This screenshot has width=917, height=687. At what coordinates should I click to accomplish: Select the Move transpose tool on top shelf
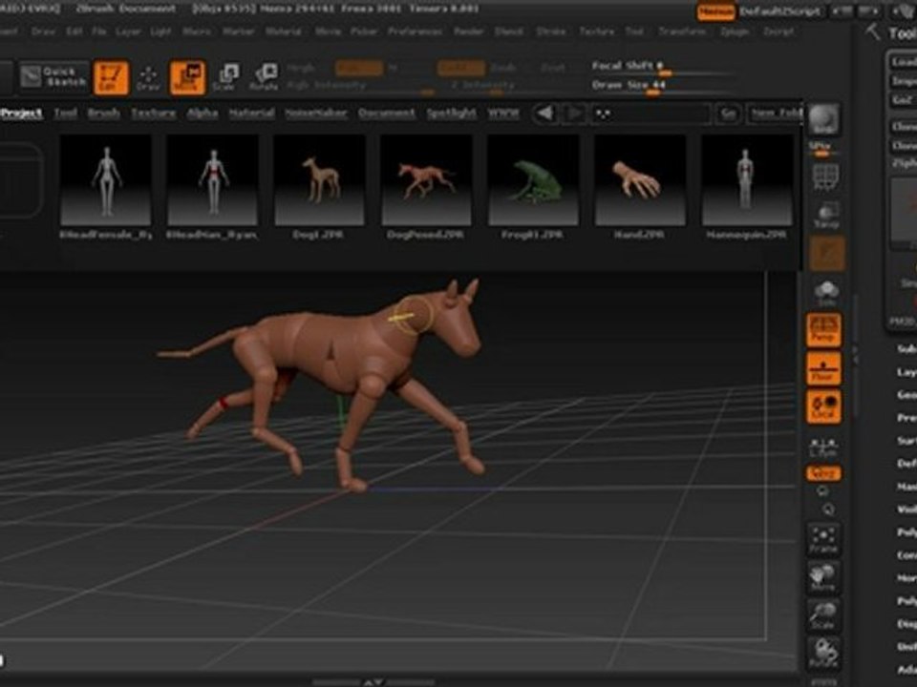click(187, 77)
